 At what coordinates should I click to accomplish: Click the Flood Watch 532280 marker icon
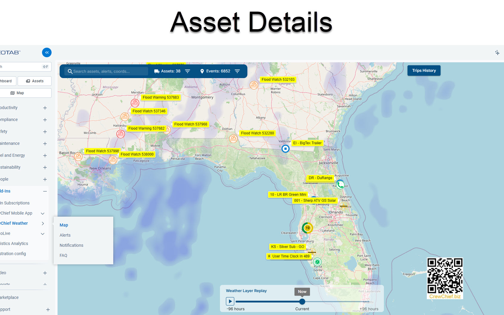233,139
